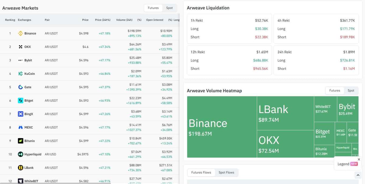Click OKX open interest change +123.79%
The image size is (365, 184).
coord(165,49)
